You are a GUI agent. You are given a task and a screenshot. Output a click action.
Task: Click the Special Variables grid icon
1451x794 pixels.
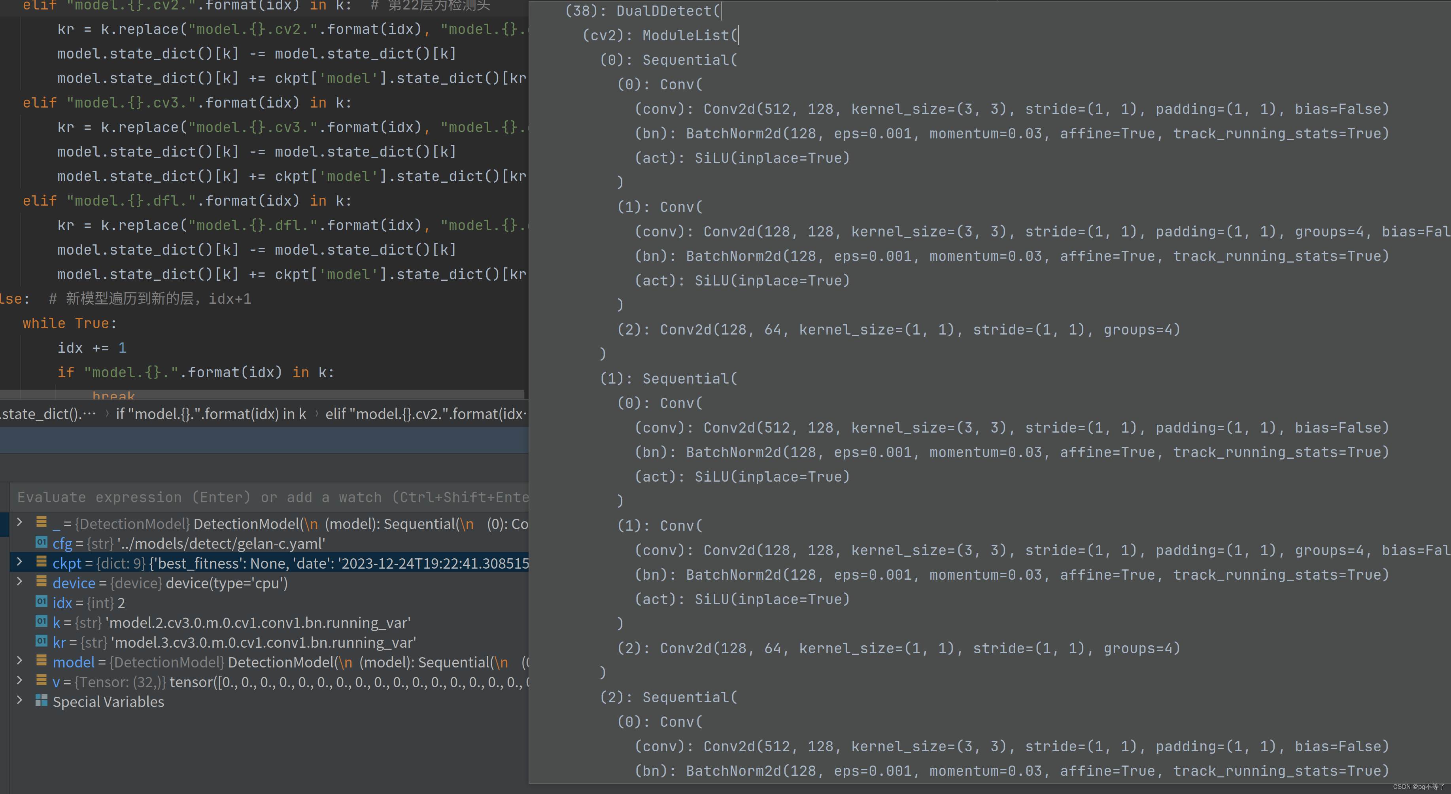point(41,700)
